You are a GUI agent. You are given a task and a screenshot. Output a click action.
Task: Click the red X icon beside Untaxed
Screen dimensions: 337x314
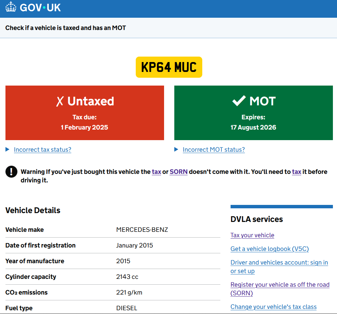(60, 101)
